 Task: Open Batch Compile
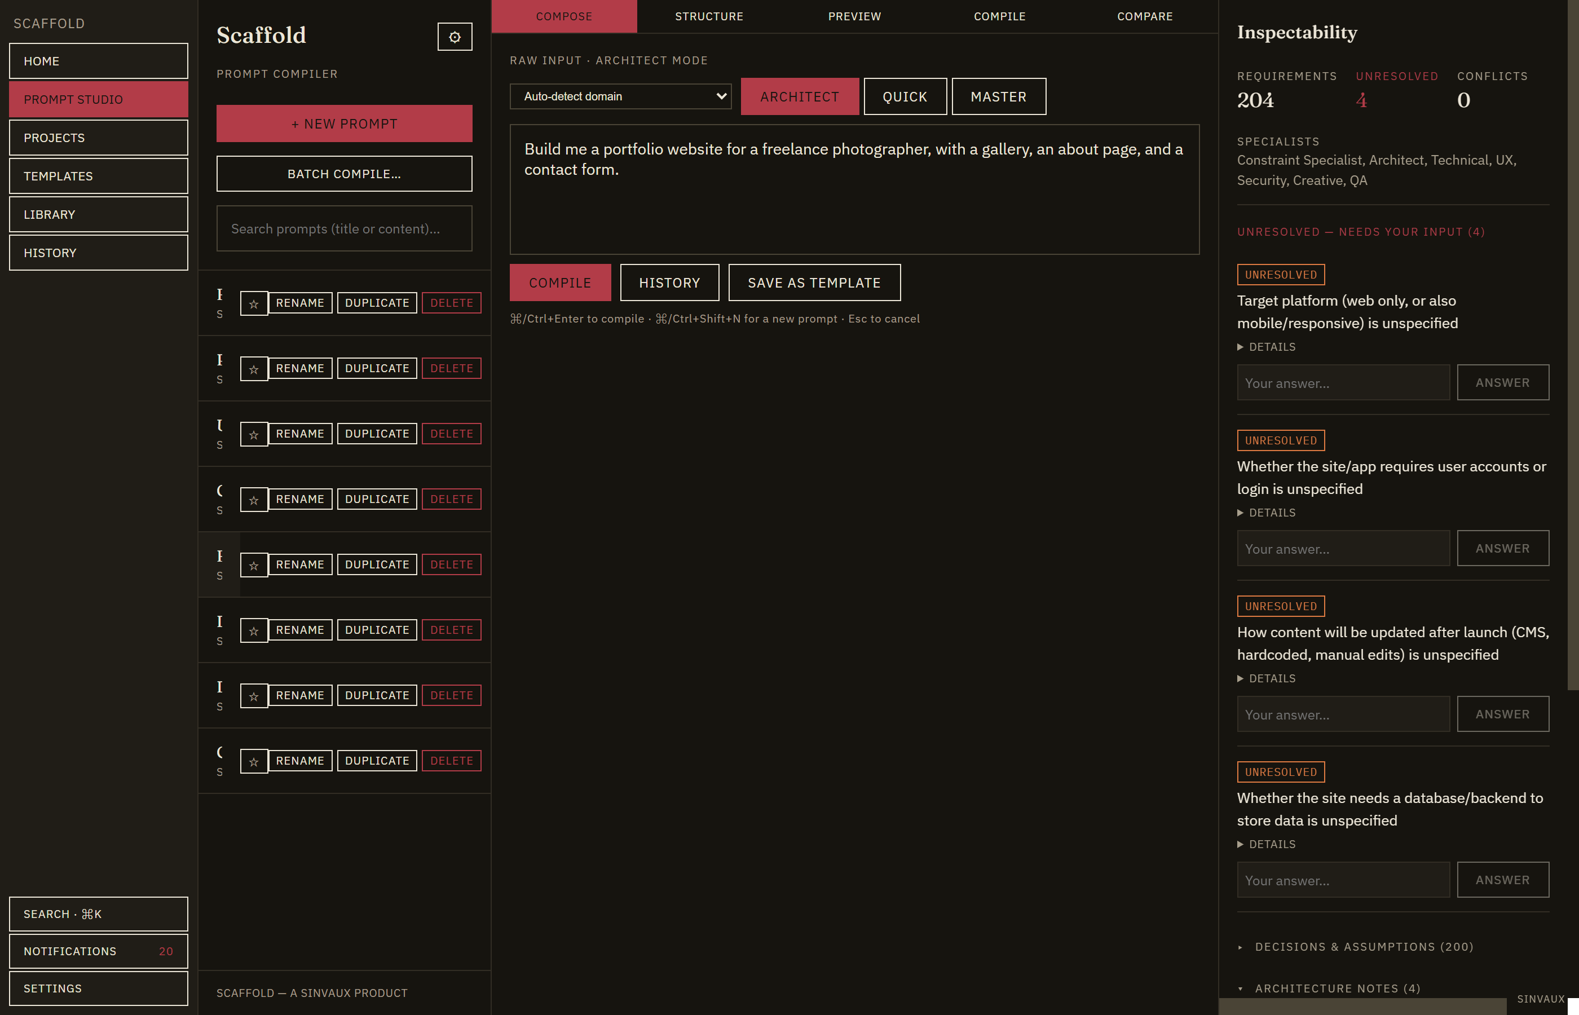click(344, 174)
